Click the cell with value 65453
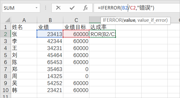The image size is (180, 98). 50,62
